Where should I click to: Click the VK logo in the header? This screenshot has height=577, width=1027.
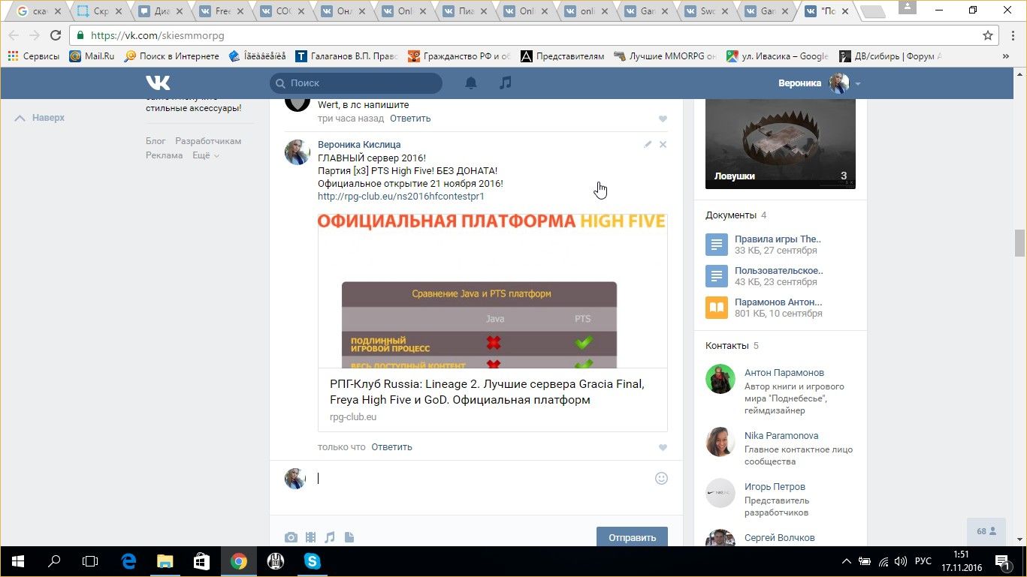pyautogui.click(x=158, y=83)
